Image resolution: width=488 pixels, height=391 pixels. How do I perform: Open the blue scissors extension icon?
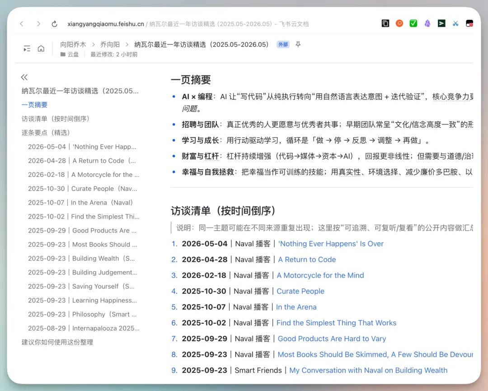(x=455, y=23)
